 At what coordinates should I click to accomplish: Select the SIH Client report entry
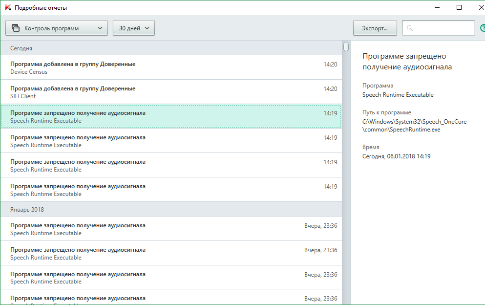pos(171,92)
